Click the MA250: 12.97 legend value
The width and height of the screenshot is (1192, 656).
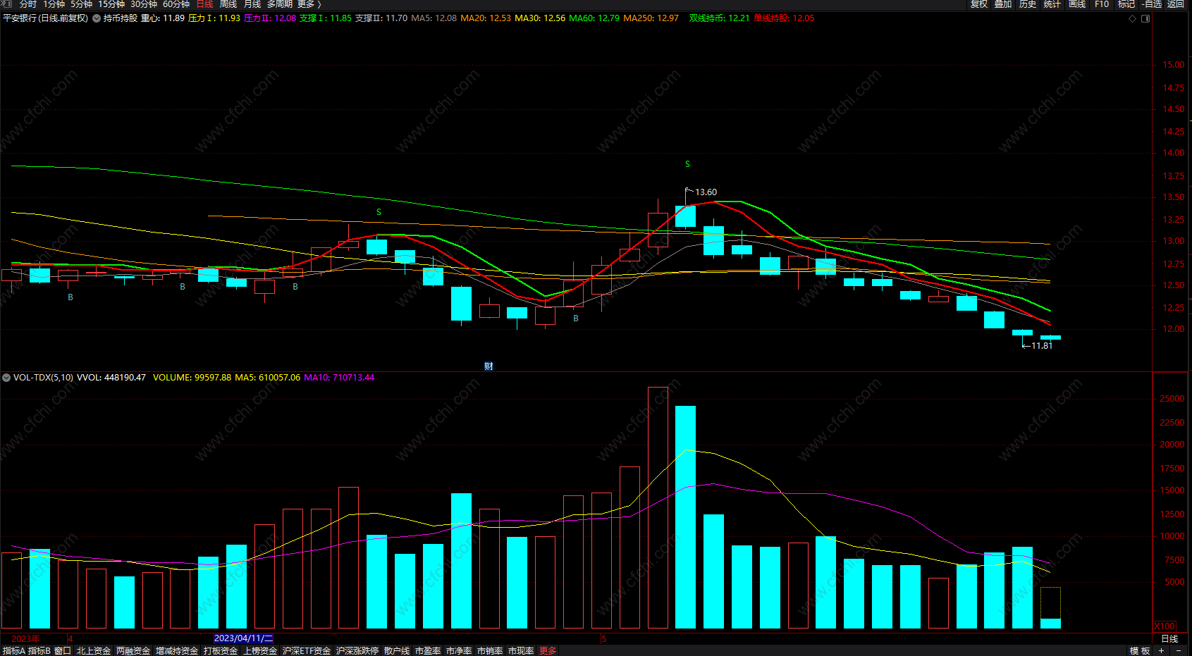[x=651, y=18]
